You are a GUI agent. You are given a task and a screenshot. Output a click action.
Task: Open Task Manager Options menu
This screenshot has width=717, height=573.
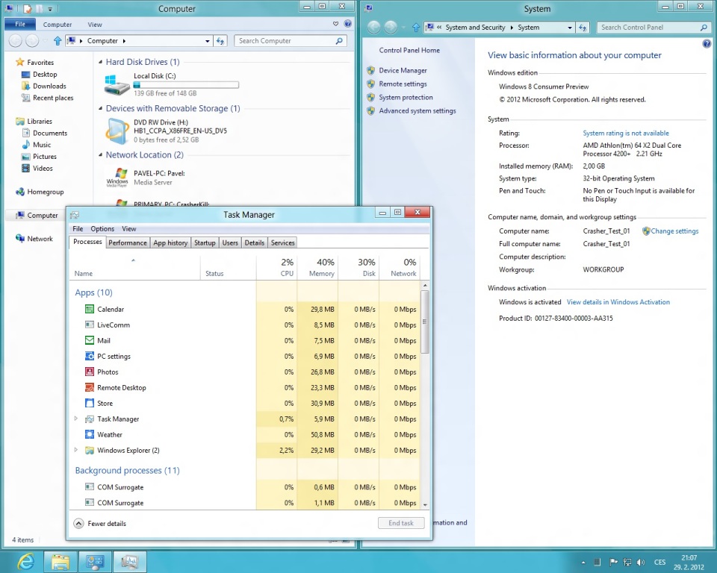102,228
